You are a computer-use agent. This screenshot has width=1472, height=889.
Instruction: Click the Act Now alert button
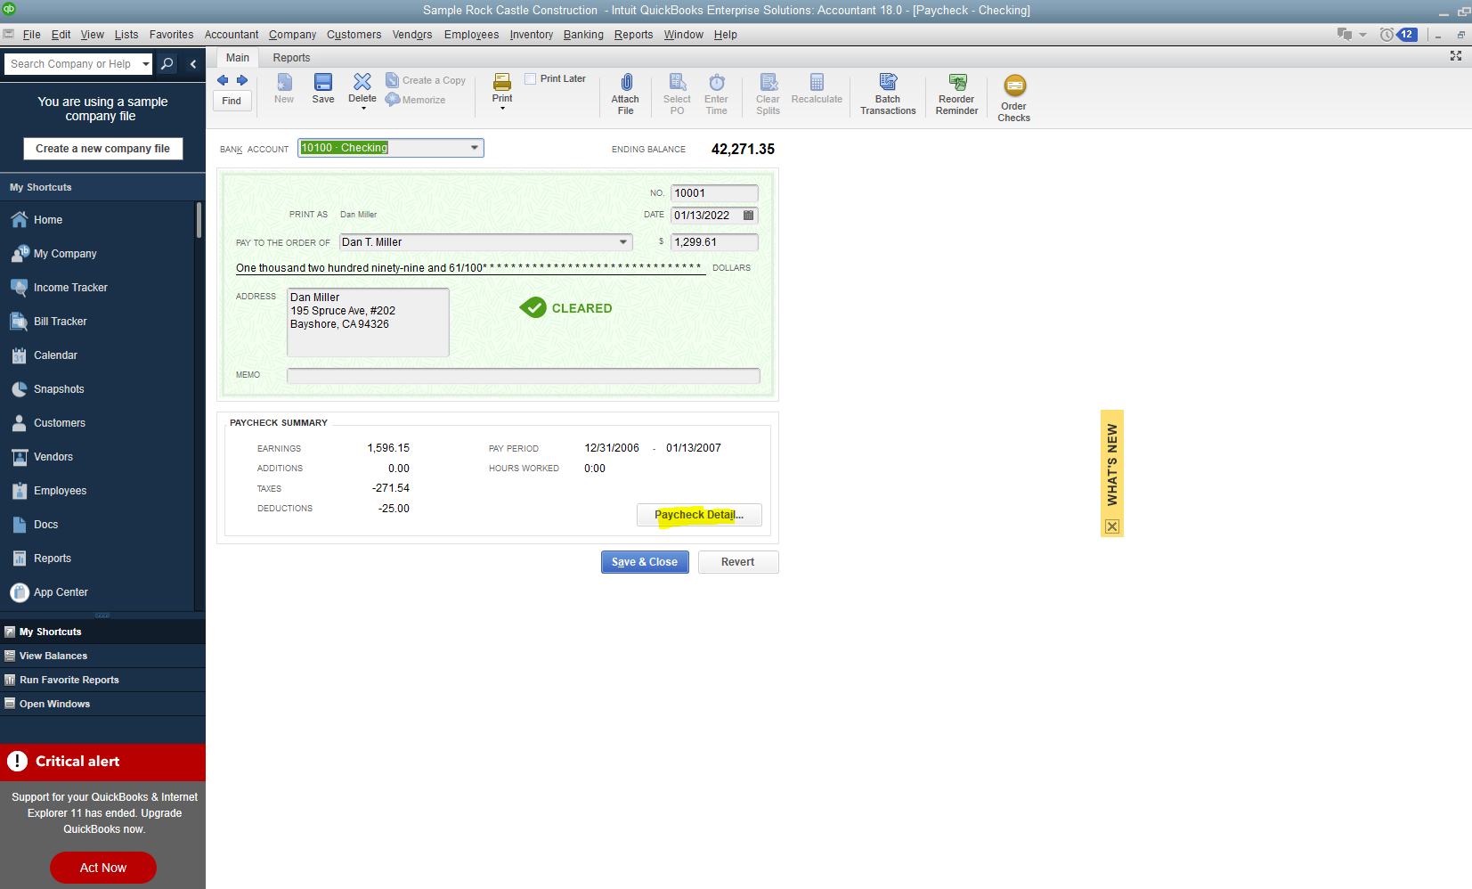click(102, 867)
